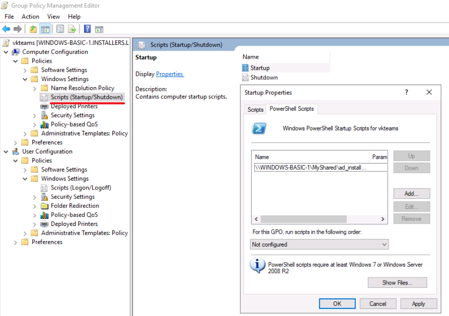Screen dimensions: 449x316
Task: Expand the Folder Redirection tree node
Action: click(x=35, y=206)
